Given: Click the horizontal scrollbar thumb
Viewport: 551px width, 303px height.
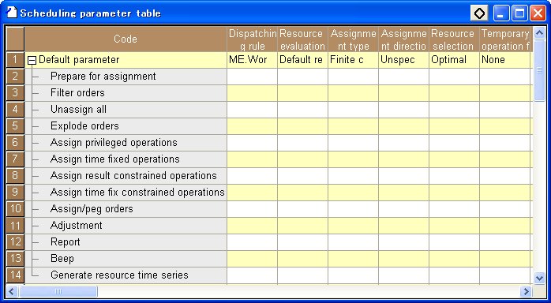Looking at the screenshot, I should (x=58, y=291).
